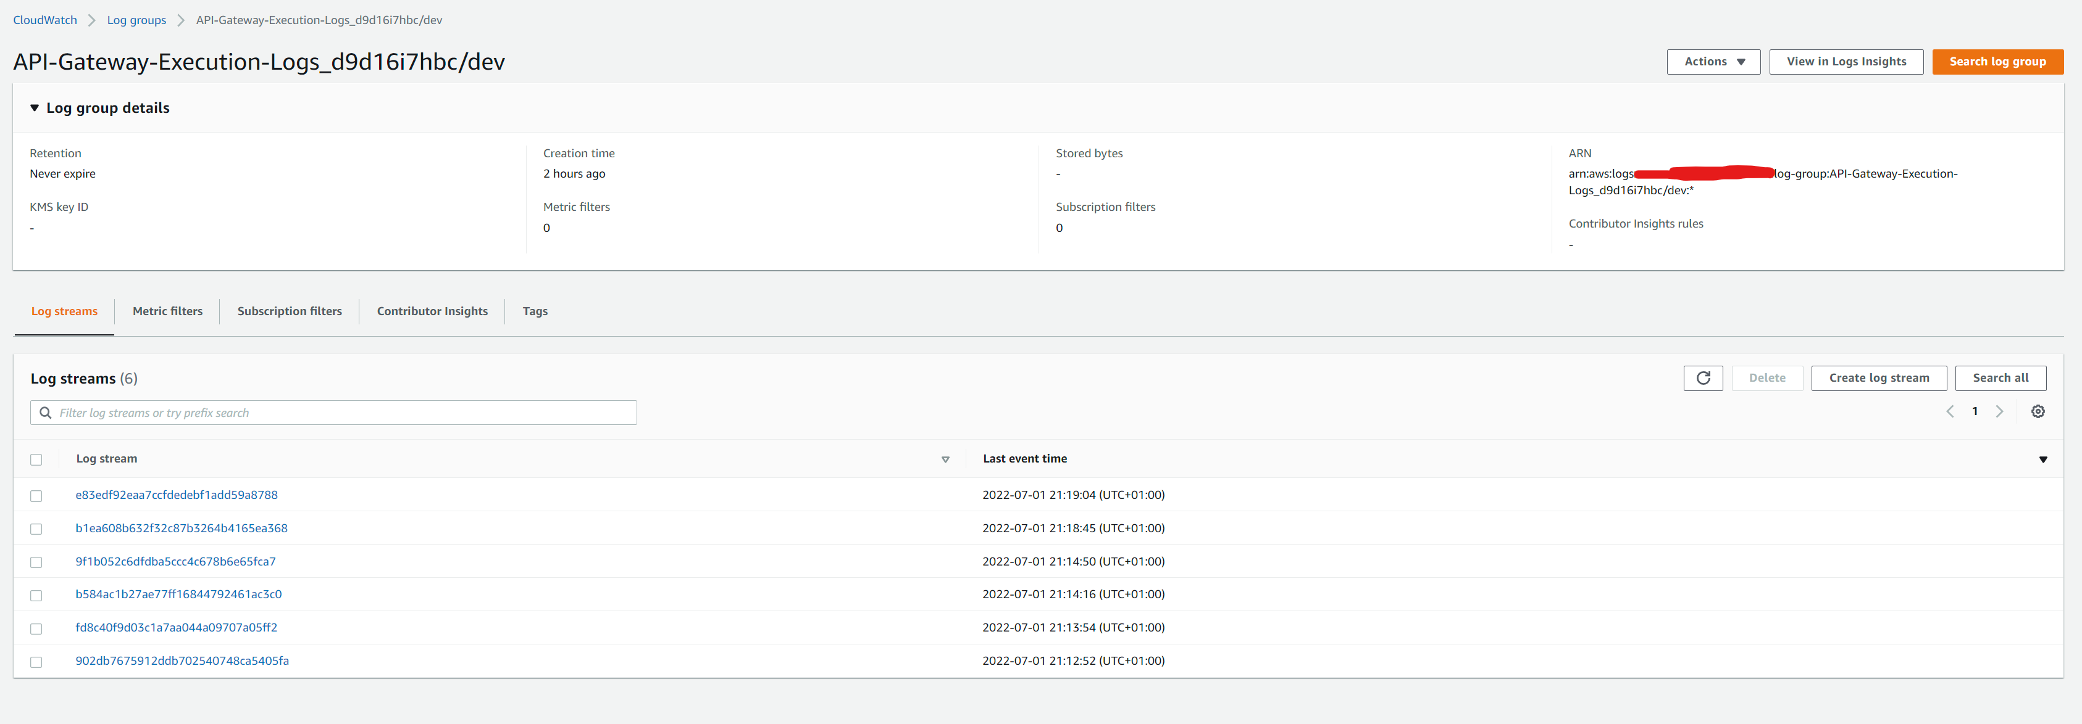This screenshot has height=724, width=2082.
Task: Open the Subscription filters tab
Action: point(290,311)
